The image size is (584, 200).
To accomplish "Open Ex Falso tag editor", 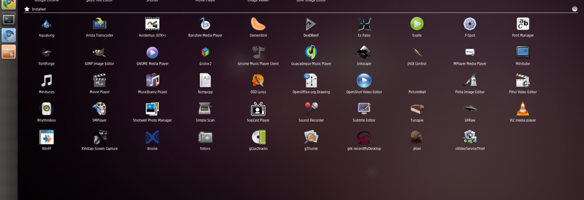I will 364,24.
